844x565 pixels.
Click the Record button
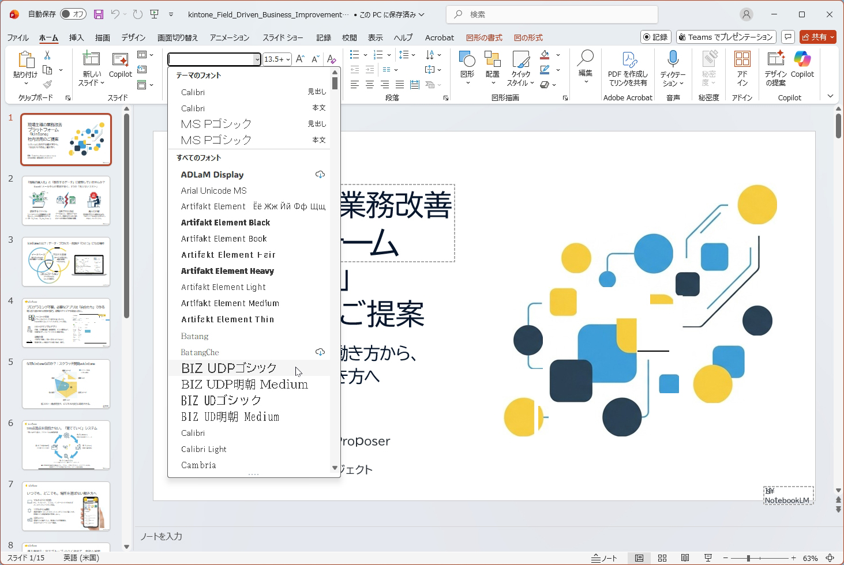pyautogui.click(x=656, y=37)
